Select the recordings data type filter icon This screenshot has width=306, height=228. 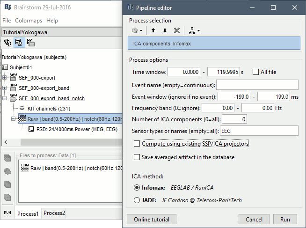point(7,159)
